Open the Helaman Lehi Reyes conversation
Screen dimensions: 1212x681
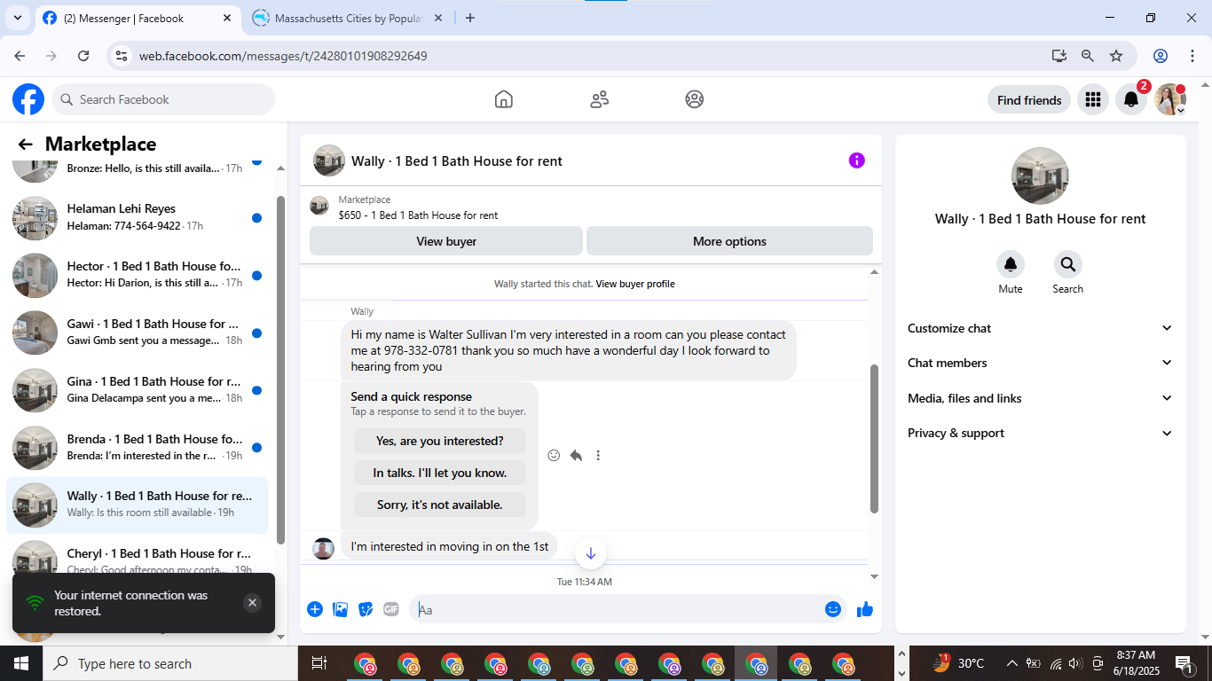pos(137,218)
